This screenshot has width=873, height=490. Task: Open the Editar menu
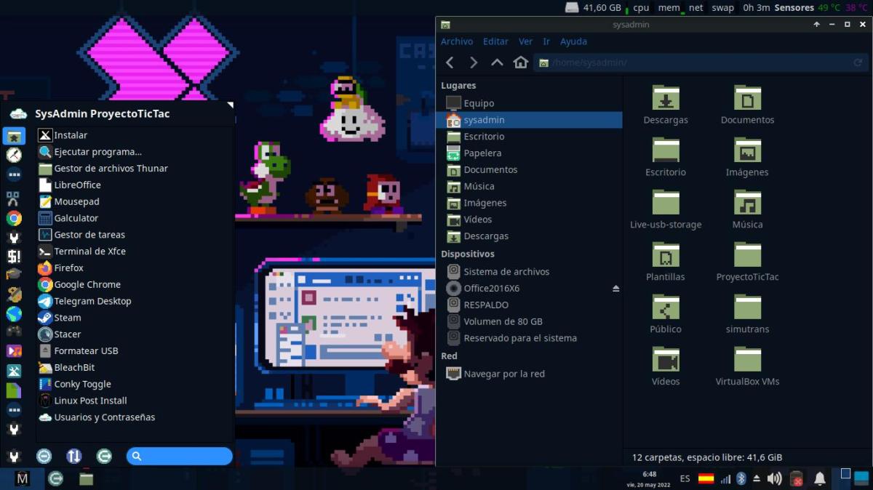[x=495, y=41]
